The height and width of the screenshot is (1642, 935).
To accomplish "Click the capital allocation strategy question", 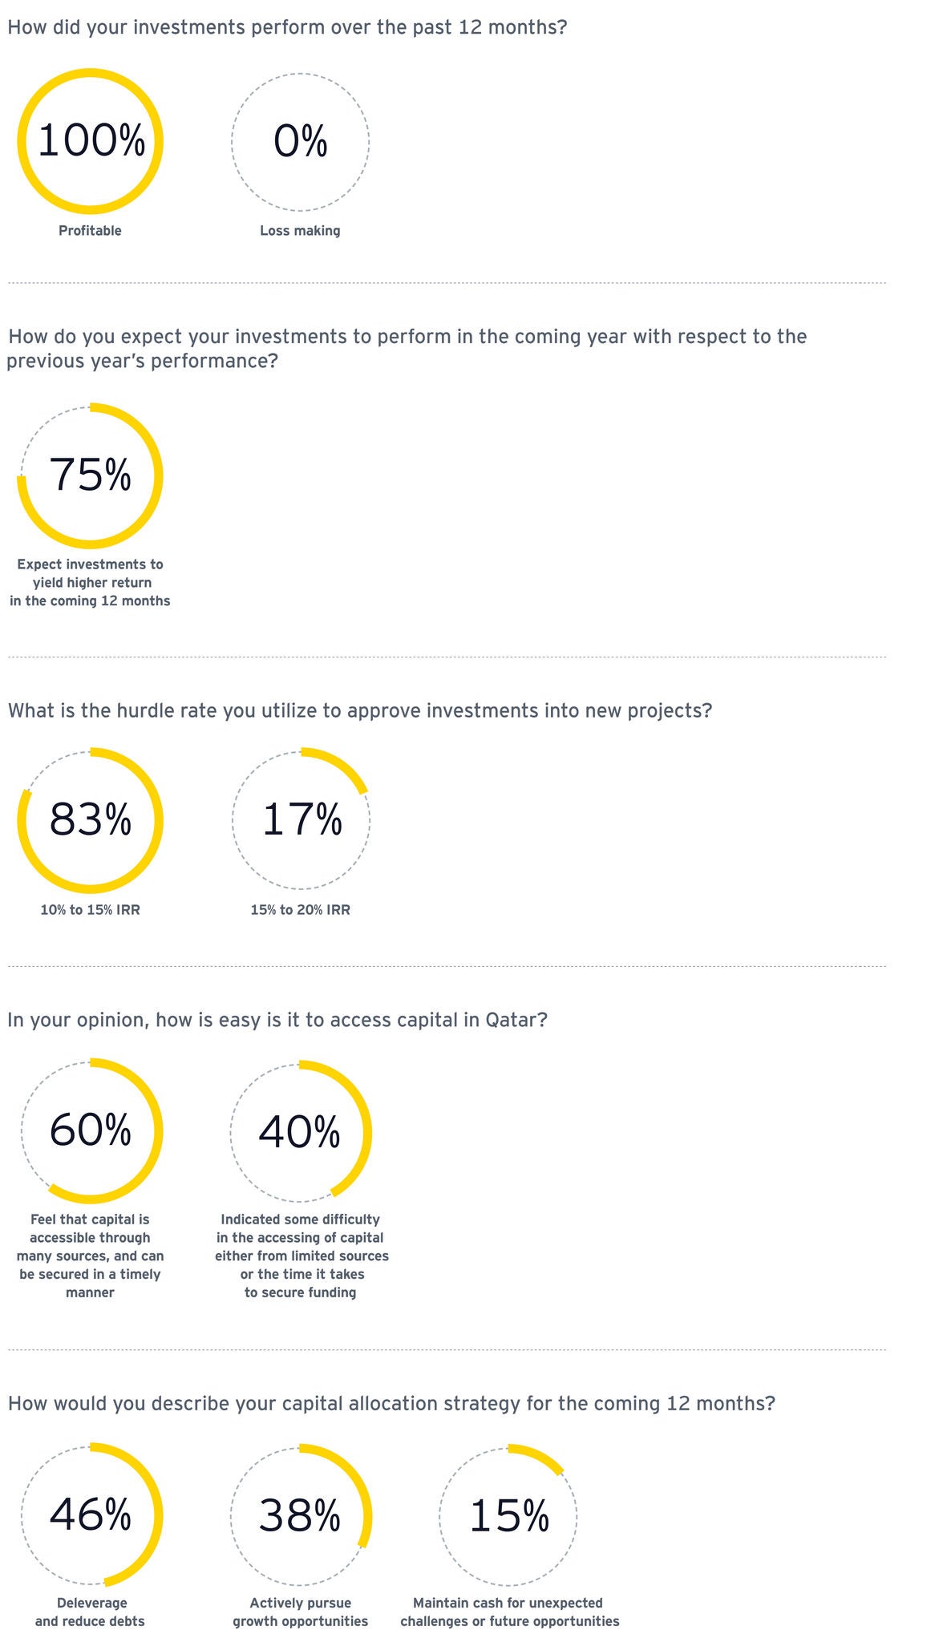I will coord(391,1404).
